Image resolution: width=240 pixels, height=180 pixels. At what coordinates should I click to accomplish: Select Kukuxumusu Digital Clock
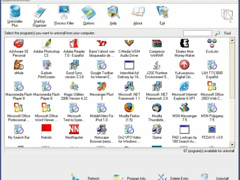[184, 69]
